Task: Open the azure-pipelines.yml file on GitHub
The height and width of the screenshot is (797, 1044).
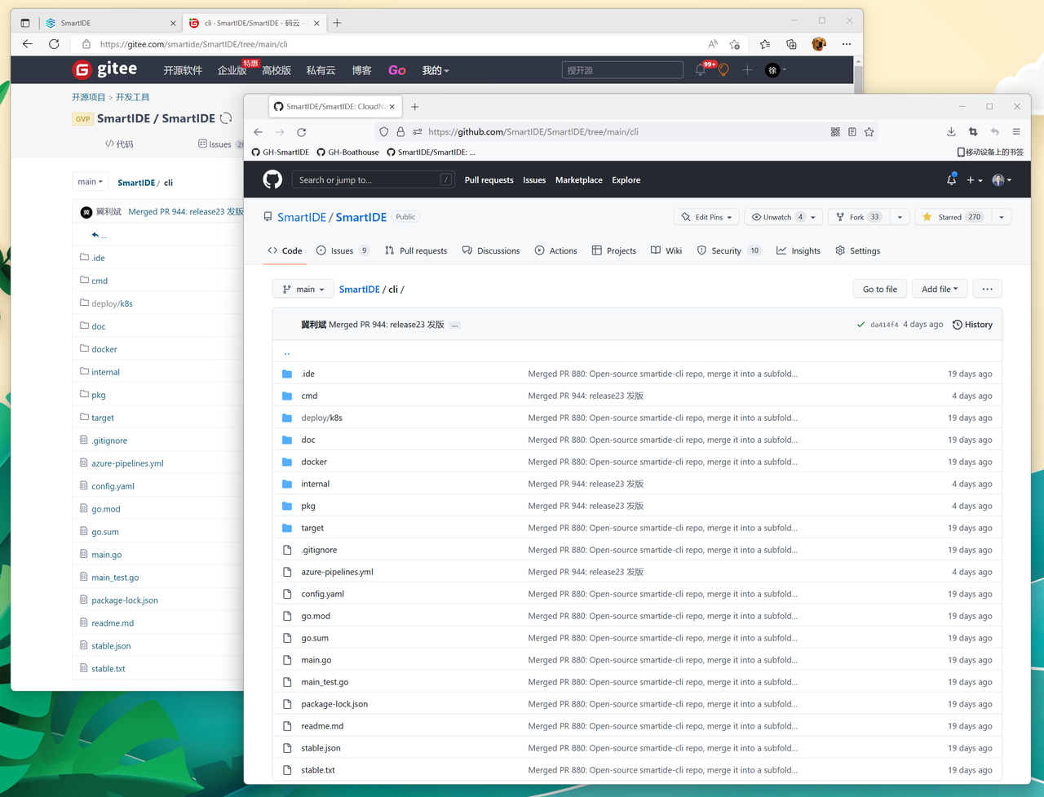Action: pyautogui.click(x=337, y=572)
